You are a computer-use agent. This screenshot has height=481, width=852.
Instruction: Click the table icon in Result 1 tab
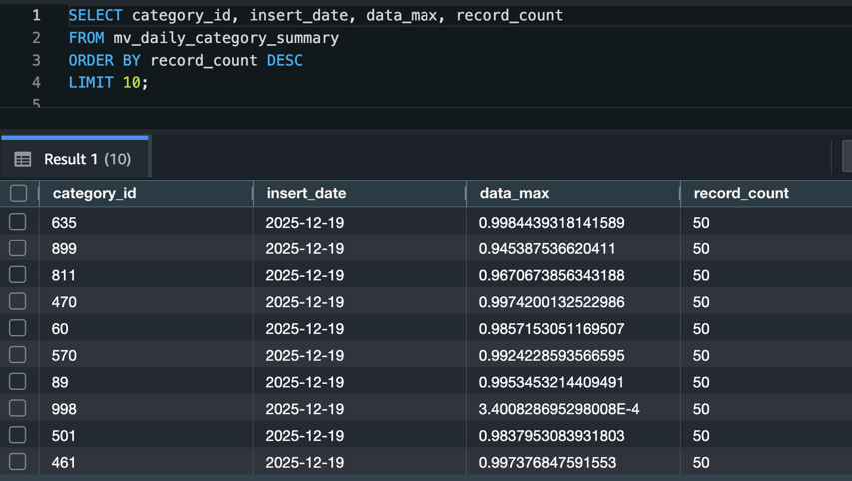coord(22,159)
